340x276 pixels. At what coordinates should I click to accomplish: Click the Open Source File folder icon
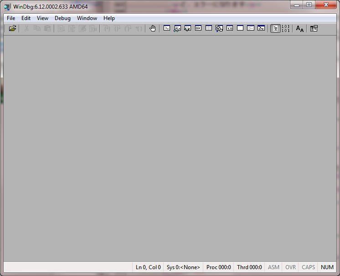click(13, 28)
